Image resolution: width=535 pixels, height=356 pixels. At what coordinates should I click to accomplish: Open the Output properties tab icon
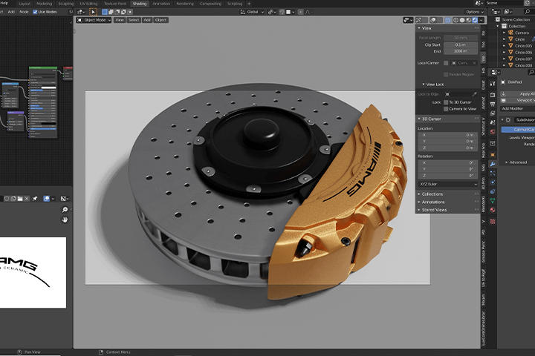493,104
